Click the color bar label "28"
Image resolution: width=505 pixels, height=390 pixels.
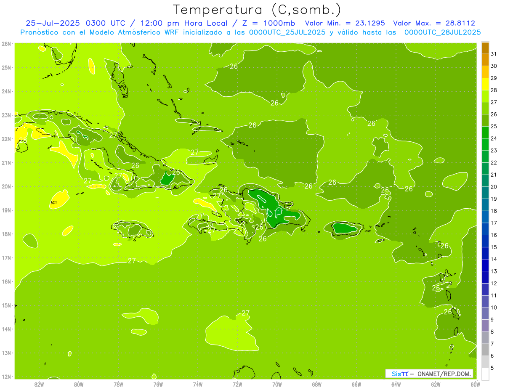(494, 90)
